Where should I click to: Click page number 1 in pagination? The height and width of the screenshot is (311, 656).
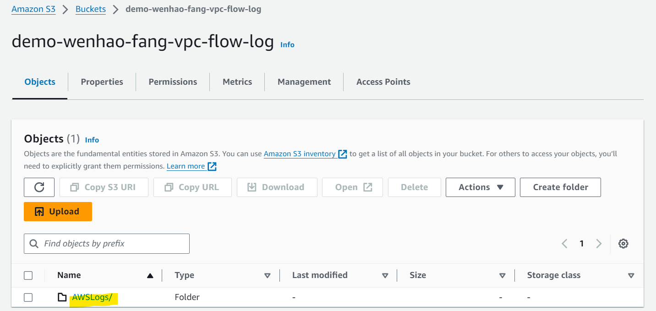pos(582,244)
